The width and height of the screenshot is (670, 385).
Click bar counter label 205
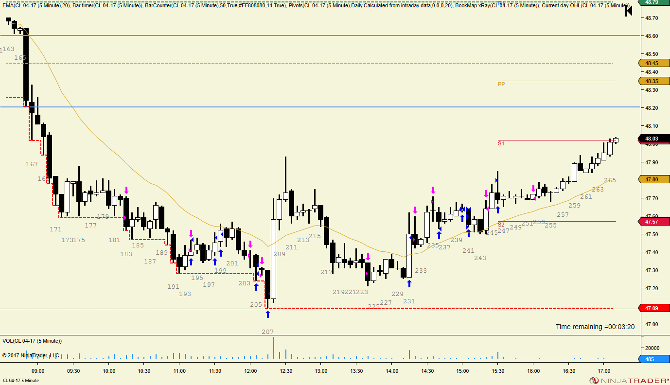pos(256,305)
